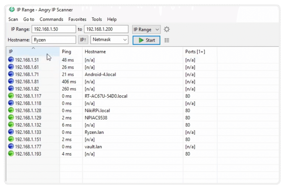
Task: Click port 80 in the 192.168.1.117 row
Action: [x=188, y=96]
